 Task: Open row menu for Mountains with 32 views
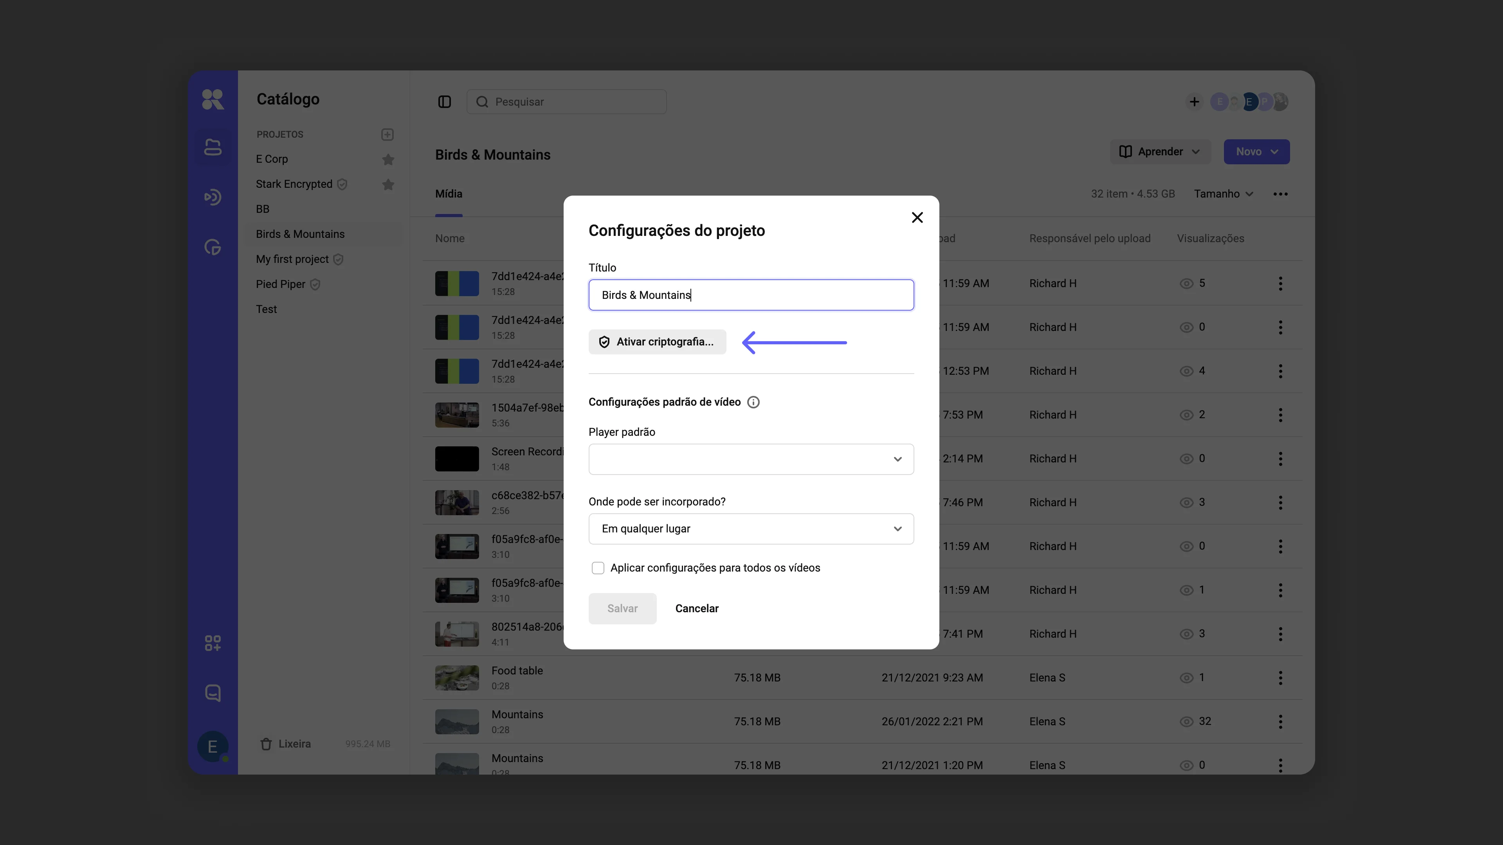click(x=1281, y=721)
